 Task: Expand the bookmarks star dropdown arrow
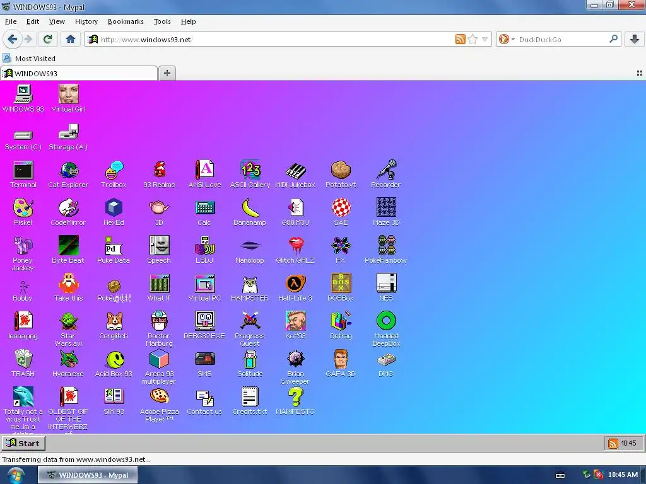485,40
